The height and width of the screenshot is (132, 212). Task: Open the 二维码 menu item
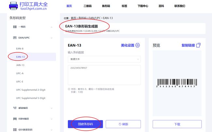point(87,6)
